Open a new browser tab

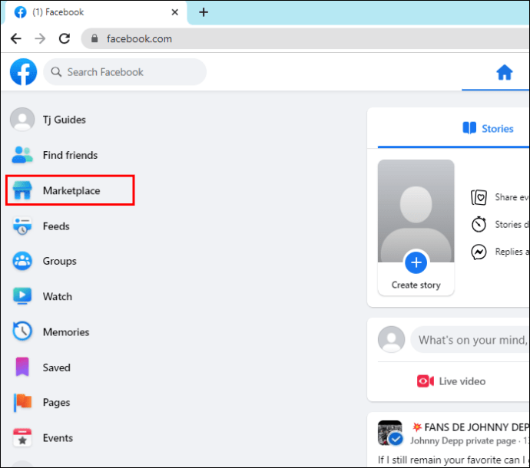tap(204, 12)
